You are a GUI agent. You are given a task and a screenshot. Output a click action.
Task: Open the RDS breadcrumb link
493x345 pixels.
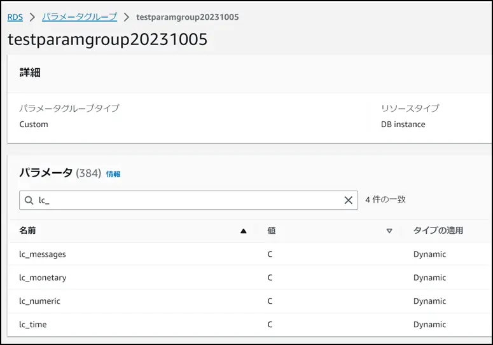(15, 17)
